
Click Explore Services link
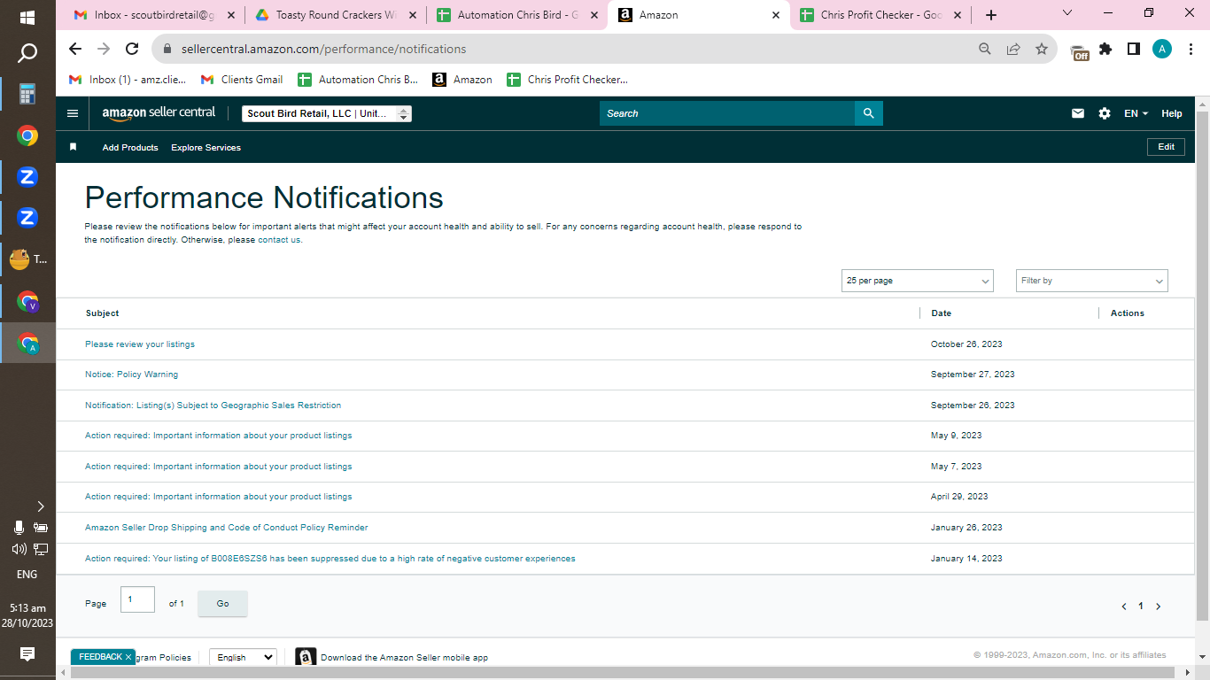[206, 148]
